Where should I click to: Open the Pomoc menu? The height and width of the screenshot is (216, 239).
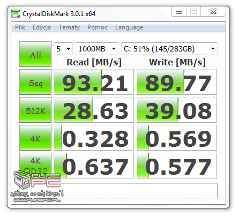point(98,27)
